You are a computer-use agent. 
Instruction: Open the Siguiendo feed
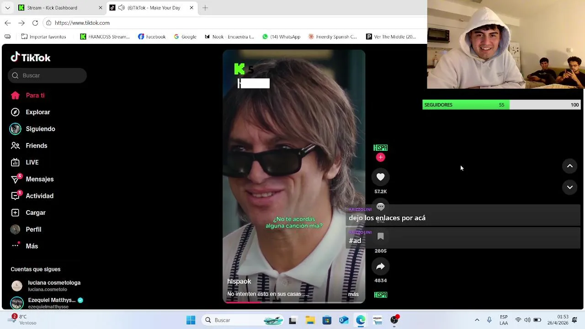click(x=33, y=129)
